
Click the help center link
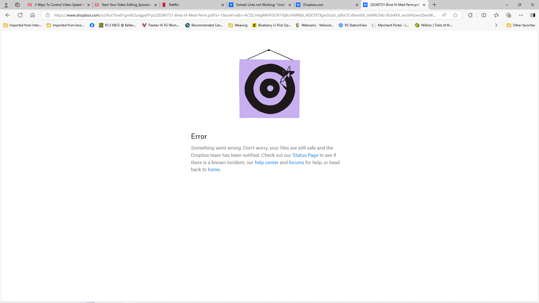point(266,162)
